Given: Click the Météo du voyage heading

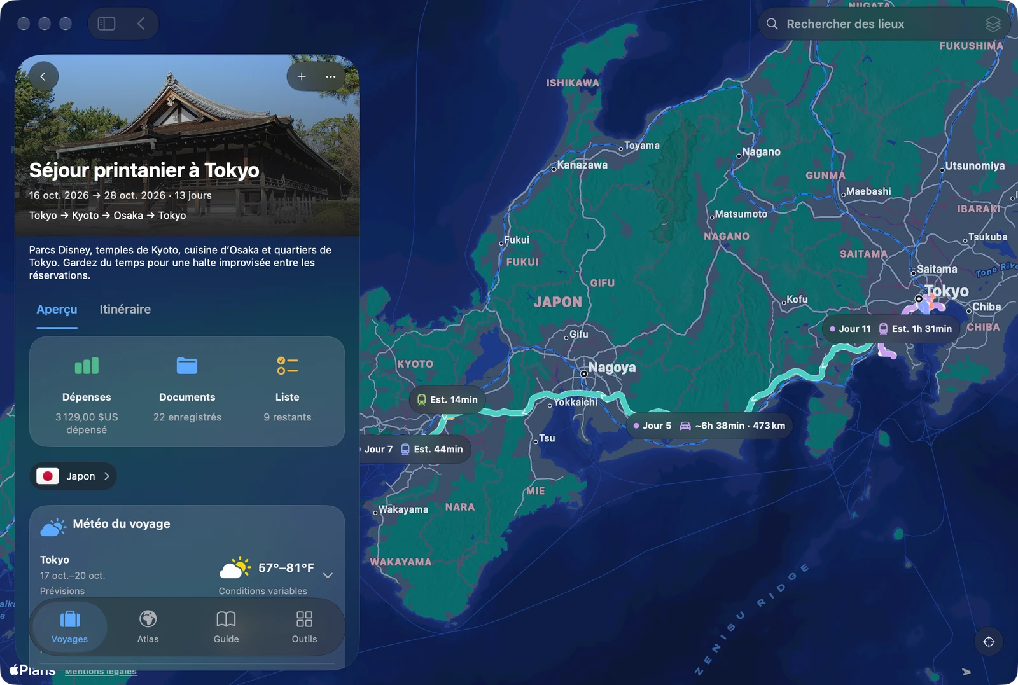Looking at the screenshot, I should (122, 523).
